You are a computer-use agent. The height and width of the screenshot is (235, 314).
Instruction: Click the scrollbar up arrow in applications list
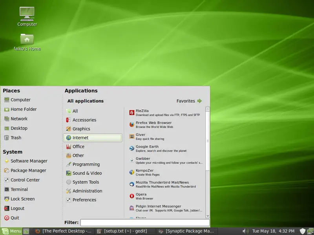coord(208,109)
